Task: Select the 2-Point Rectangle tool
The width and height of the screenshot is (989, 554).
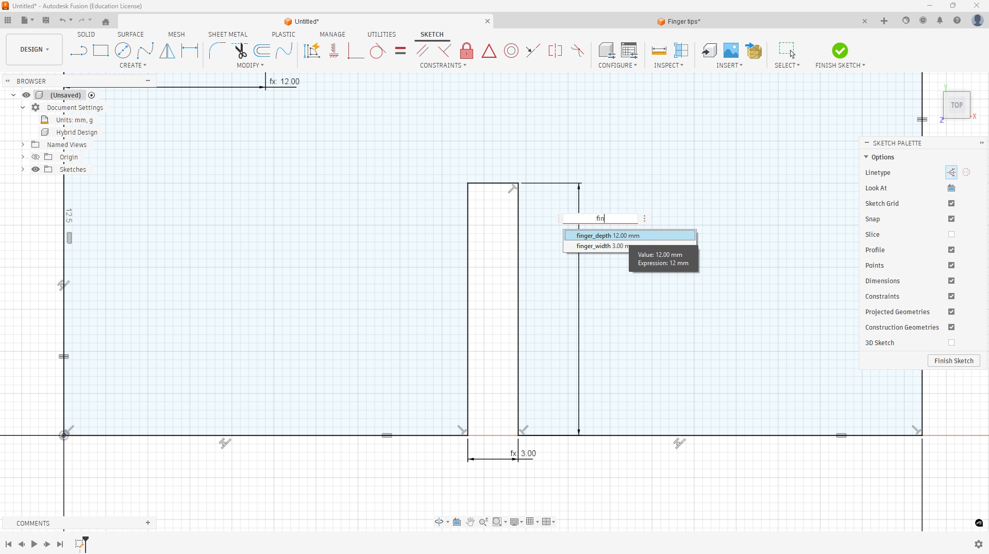Action: click(100, 51)
